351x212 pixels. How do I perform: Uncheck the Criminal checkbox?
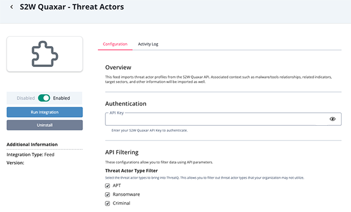108,203
